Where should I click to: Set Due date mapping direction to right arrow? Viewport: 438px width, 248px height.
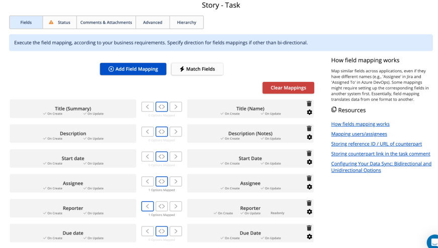(175, 231)
